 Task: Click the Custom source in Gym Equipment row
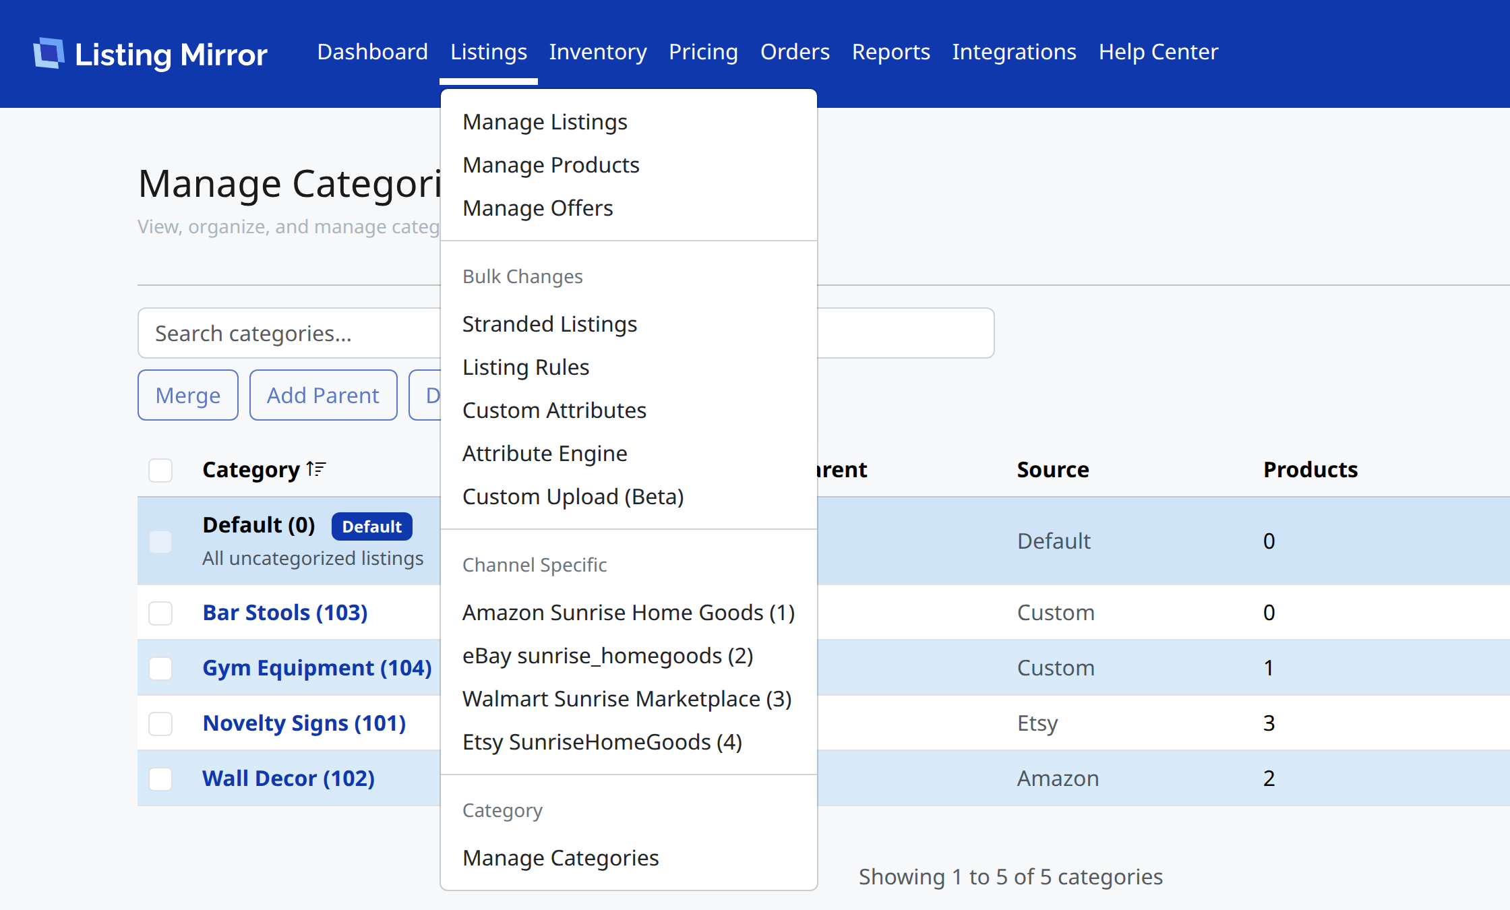pyautogui.click(x=1056, y=668)
